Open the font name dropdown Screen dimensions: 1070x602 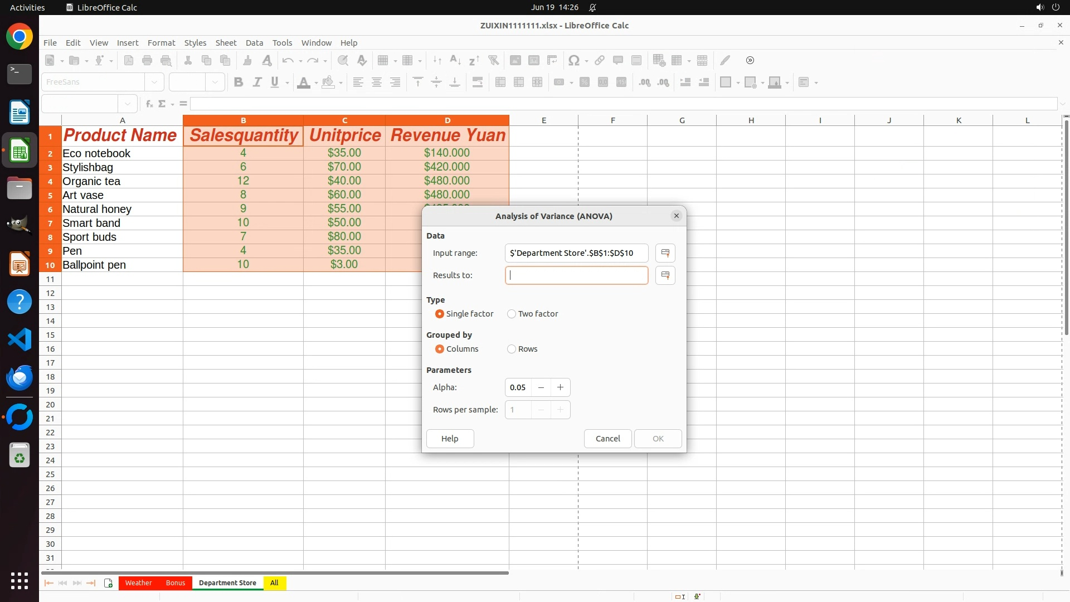tap(154, 82)
